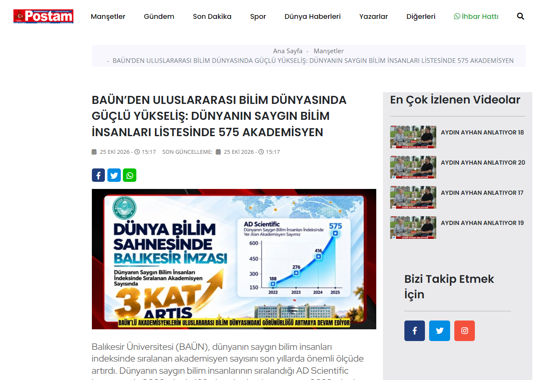Screen dimensions: 560x380
Task: Go to Ana Sayfa breadcrumb
Action: point(288,51)
